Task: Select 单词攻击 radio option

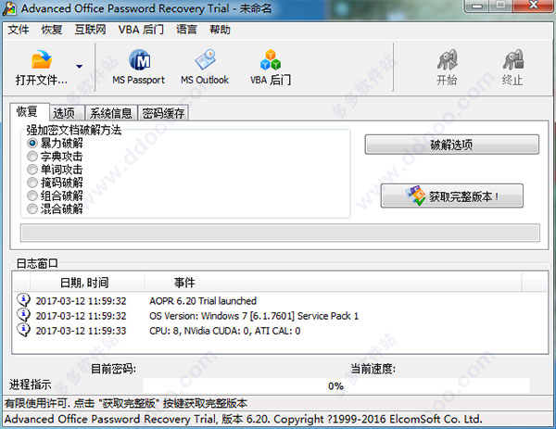Action: click(x=32, y=170)
